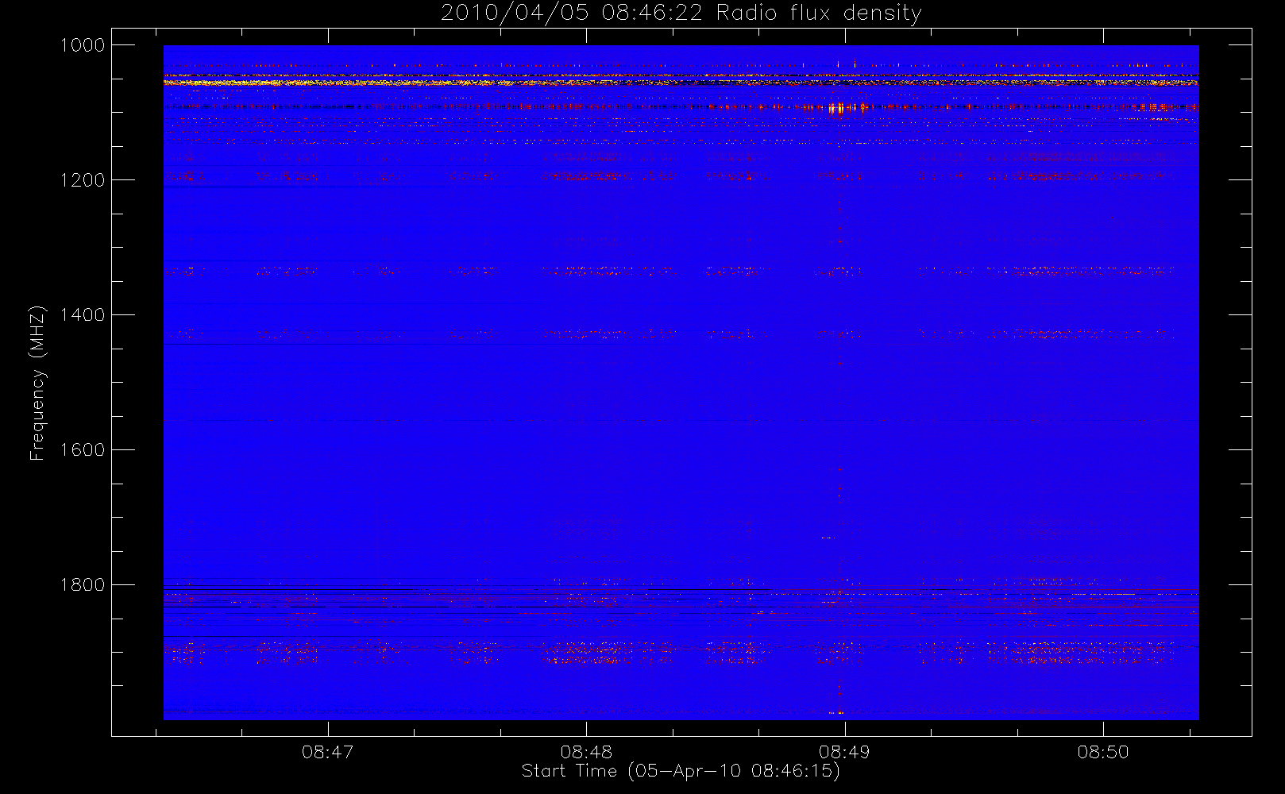The width and height of the screenshot is (1285, 794).
Task: Click the 1800 frequency tick label
Action: (83, 585)
